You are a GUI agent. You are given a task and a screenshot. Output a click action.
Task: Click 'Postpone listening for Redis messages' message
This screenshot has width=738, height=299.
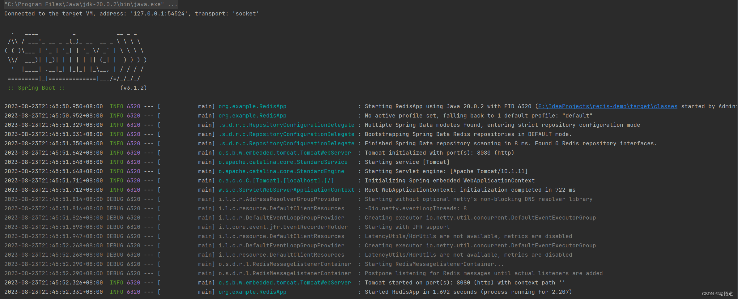[484, 273]
